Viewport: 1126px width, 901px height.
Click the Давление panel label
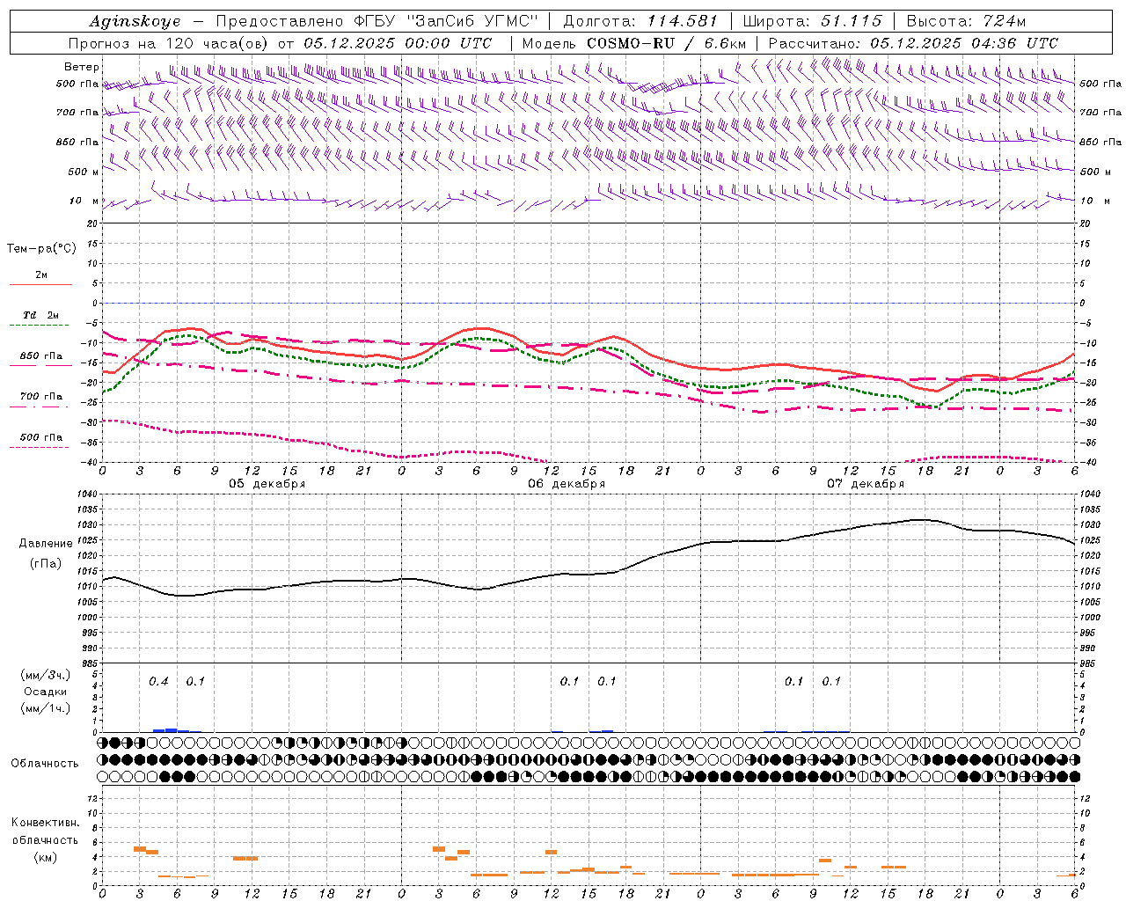(x=46, y=543)
